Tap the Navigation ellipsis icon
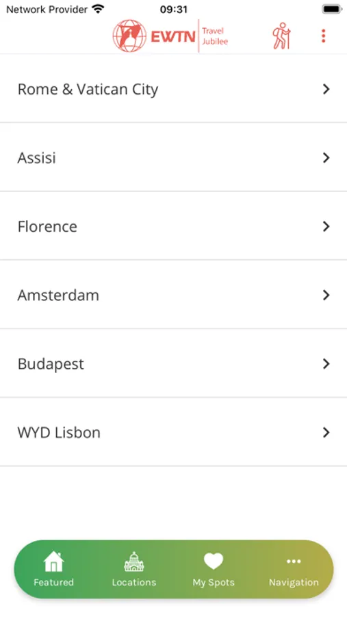The width and height of the screenshot is (347, 617). coord(294,561)
